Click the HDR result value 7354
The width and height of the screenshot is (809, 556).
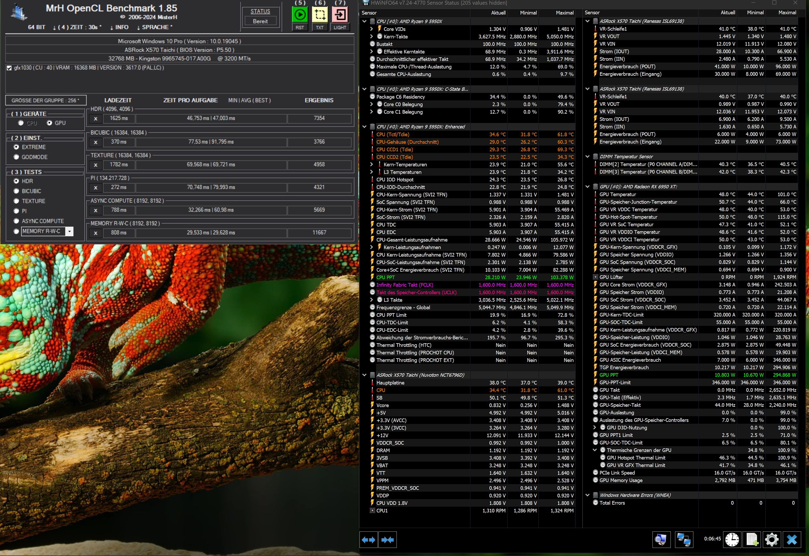[319, 119]
